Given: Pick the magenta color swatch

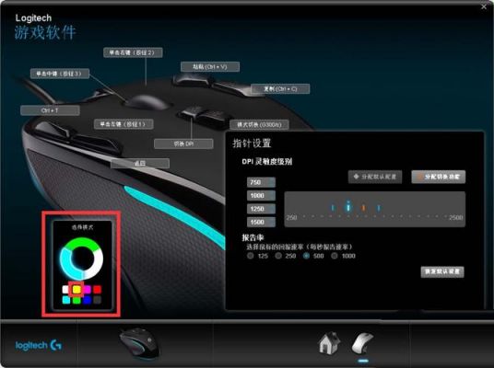Looking at the screenshot, I should pos(88,290).
